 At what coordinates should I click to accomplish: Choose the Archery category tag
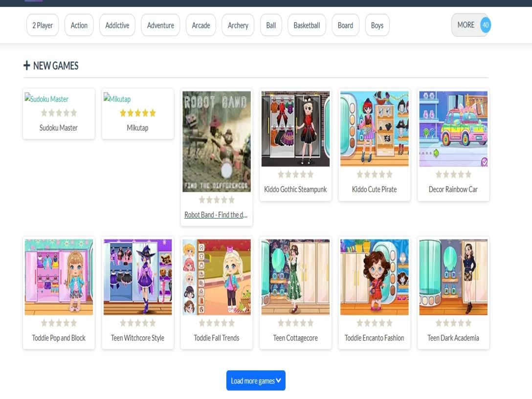(238, 25)
